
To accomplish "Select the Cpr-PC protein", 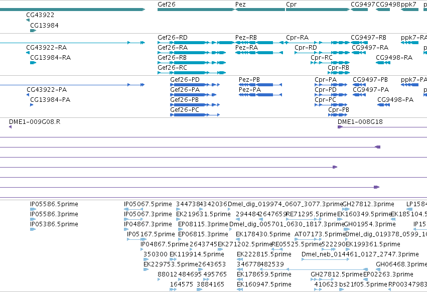I will point(331,105).
